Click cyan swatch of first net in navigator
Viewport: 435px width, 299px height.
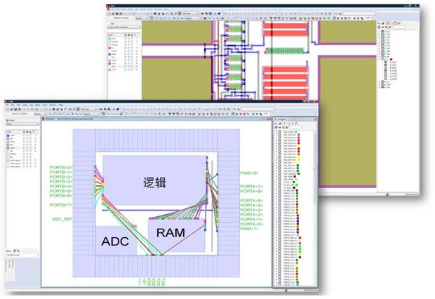coord(296,132)
